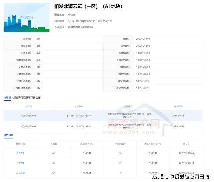Screen dimensions: 214x182
Task: Open the 可售楼栋 section heading
Action: [9, 135]
